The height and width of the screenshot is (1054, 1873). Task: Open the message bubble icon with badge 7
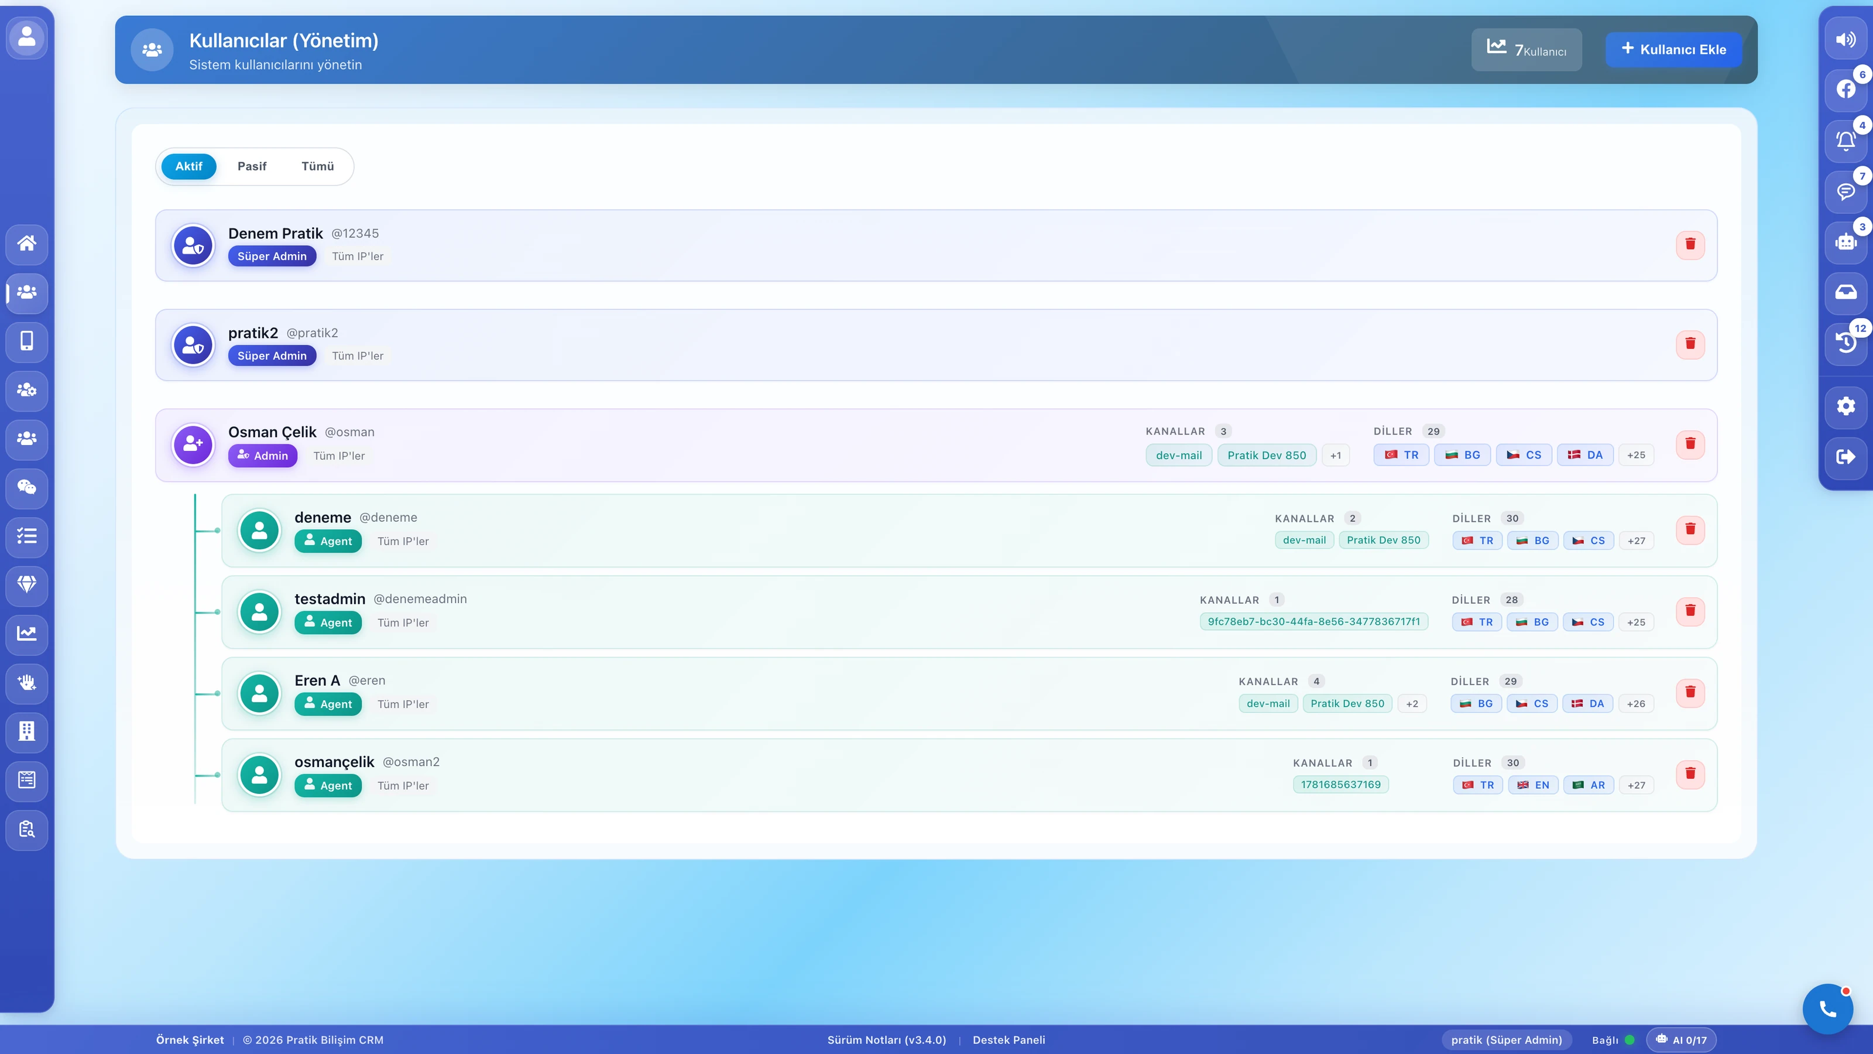pos(1845,191)
